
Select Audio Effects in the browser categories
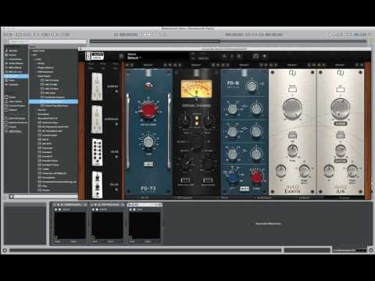(x=16, y=63)
